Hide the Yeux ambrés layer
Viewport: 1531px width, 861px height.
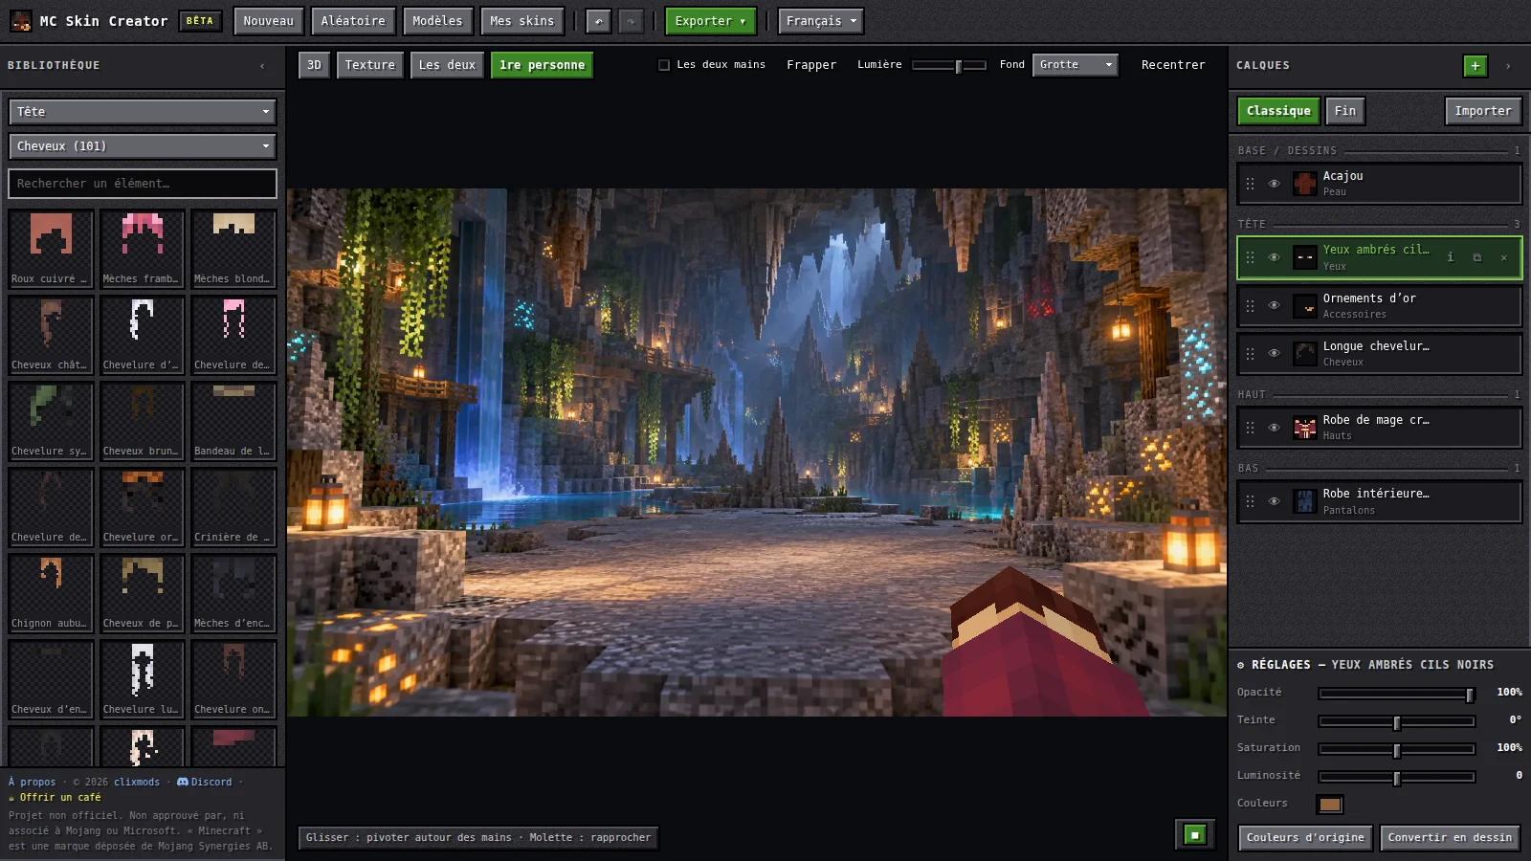[x=1274, y=257]
